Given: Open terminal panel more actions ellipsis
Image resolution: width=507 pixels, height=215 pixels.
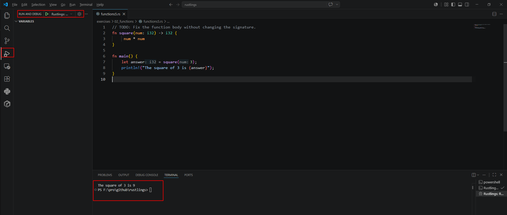Looking at the screenshot, I should coord(484,175).
